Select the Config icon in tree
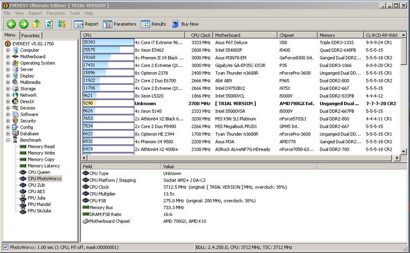 point(15,127)
